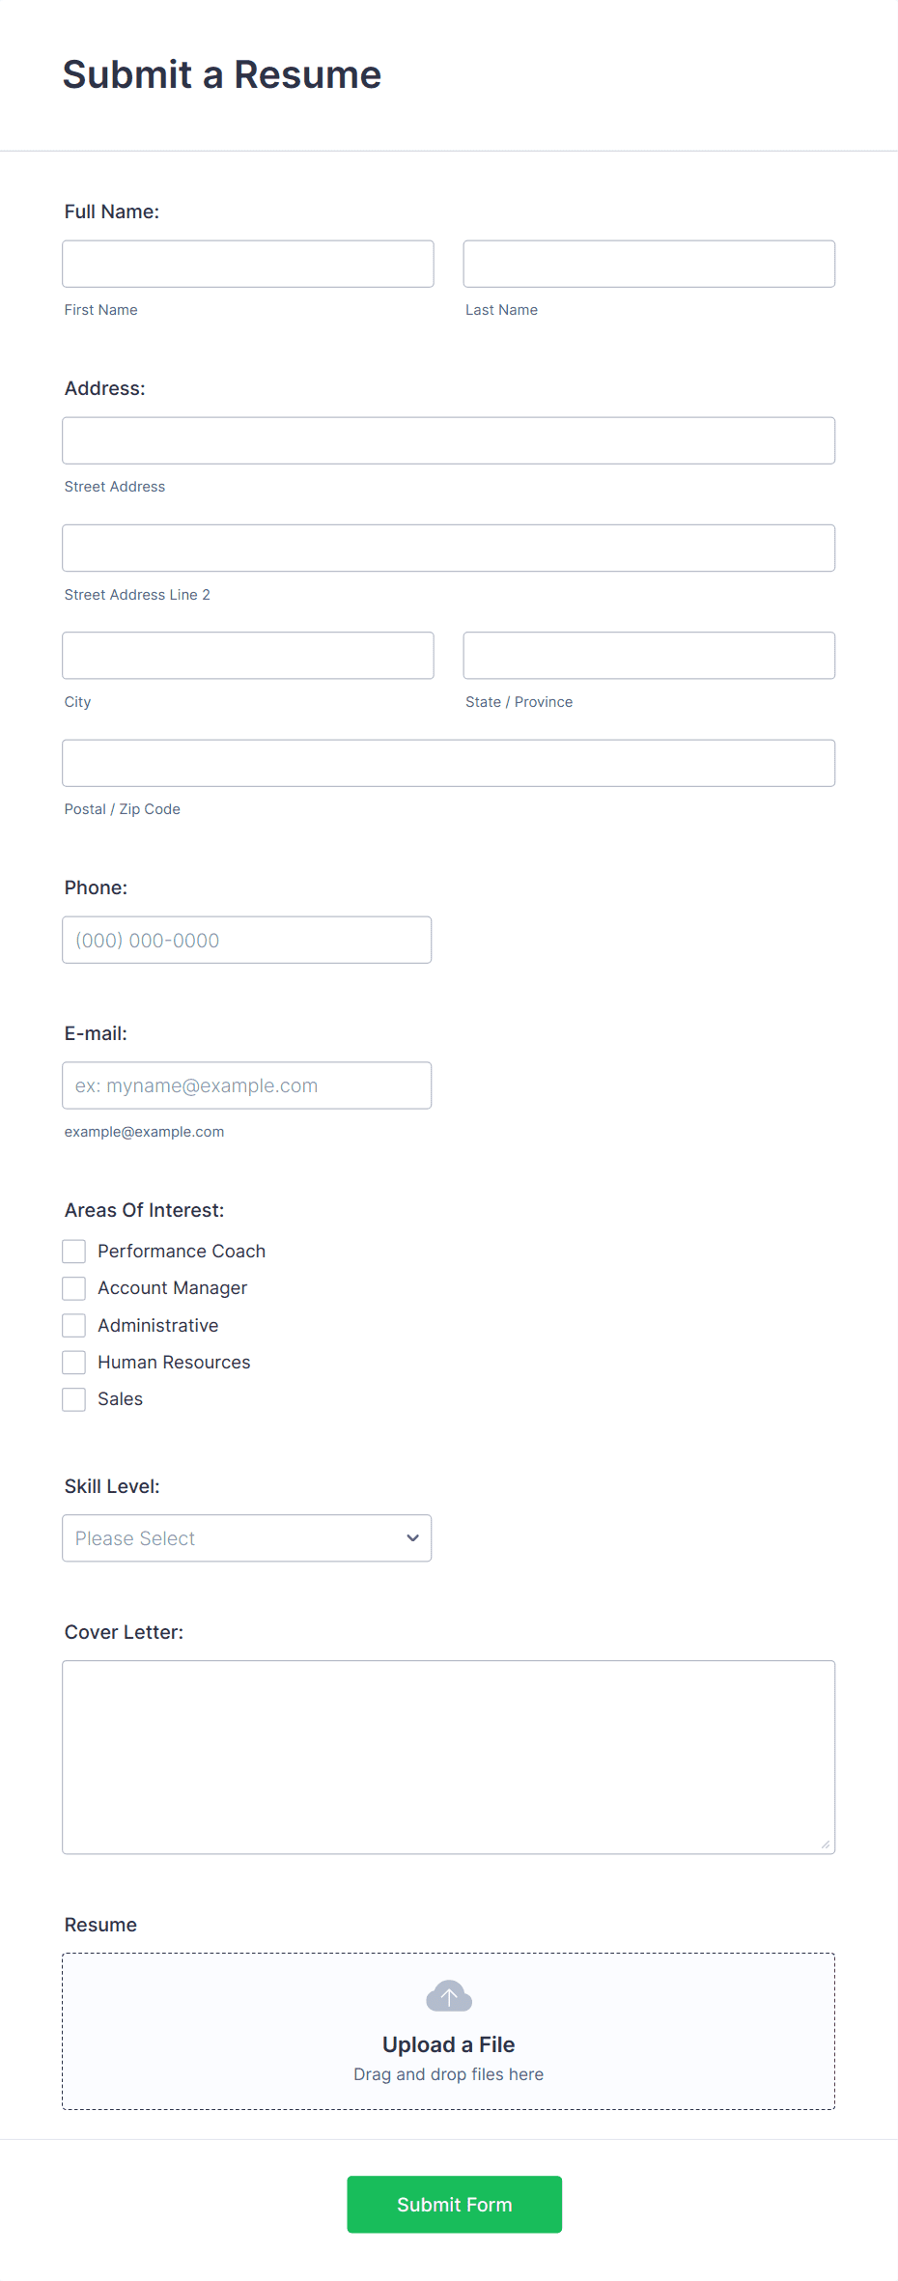Image resolution: width=898 pixels, height=2281 pixels.
Task: Check the Account Manager checkbox
Action: [x=73, y=1287]
